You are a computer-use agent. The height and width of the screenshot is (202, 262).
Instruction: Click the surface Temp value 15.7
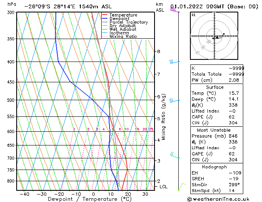click(x=234, y=93)
